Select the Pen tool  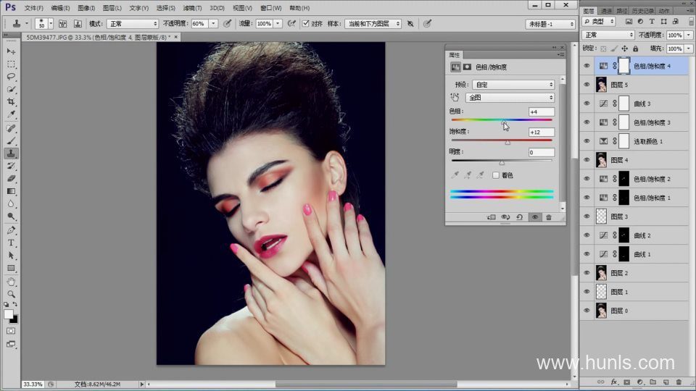tap(11, 230)
